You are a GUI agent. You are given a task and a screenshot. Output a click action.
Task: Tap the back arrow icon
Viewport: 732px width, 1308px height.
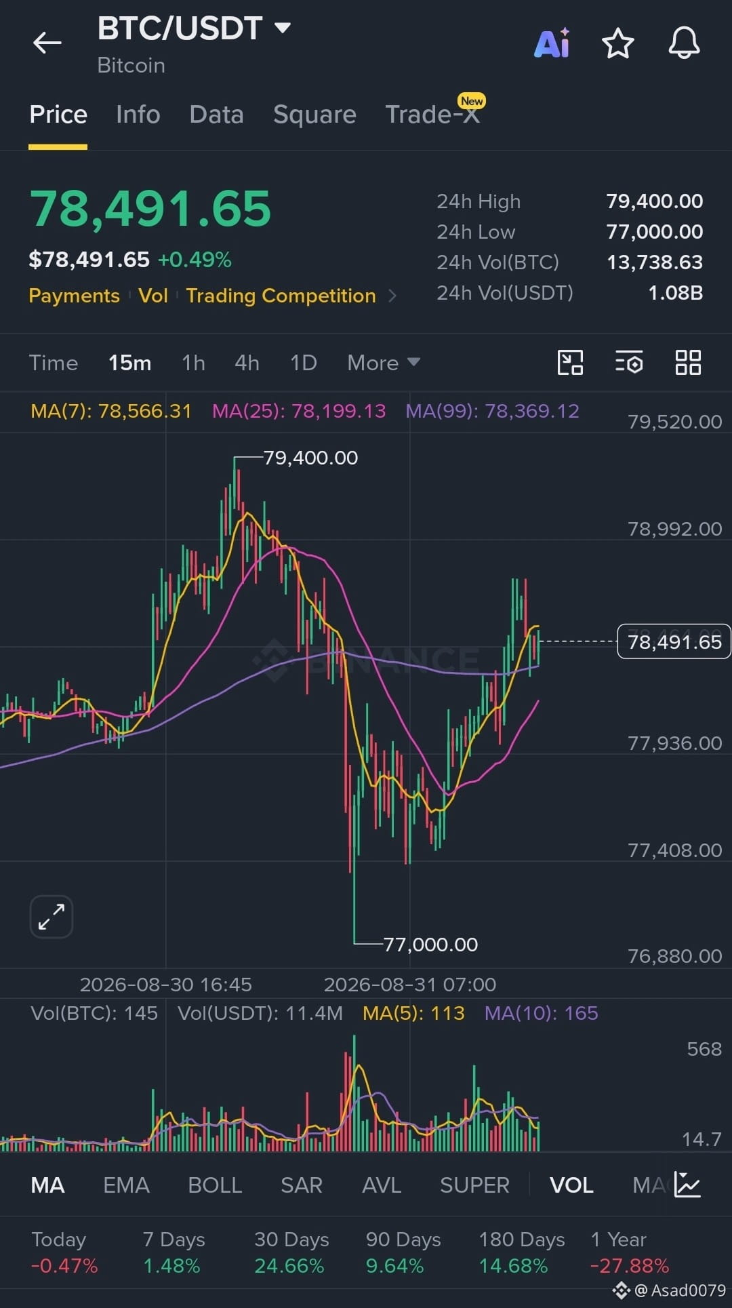coord(47,43)
